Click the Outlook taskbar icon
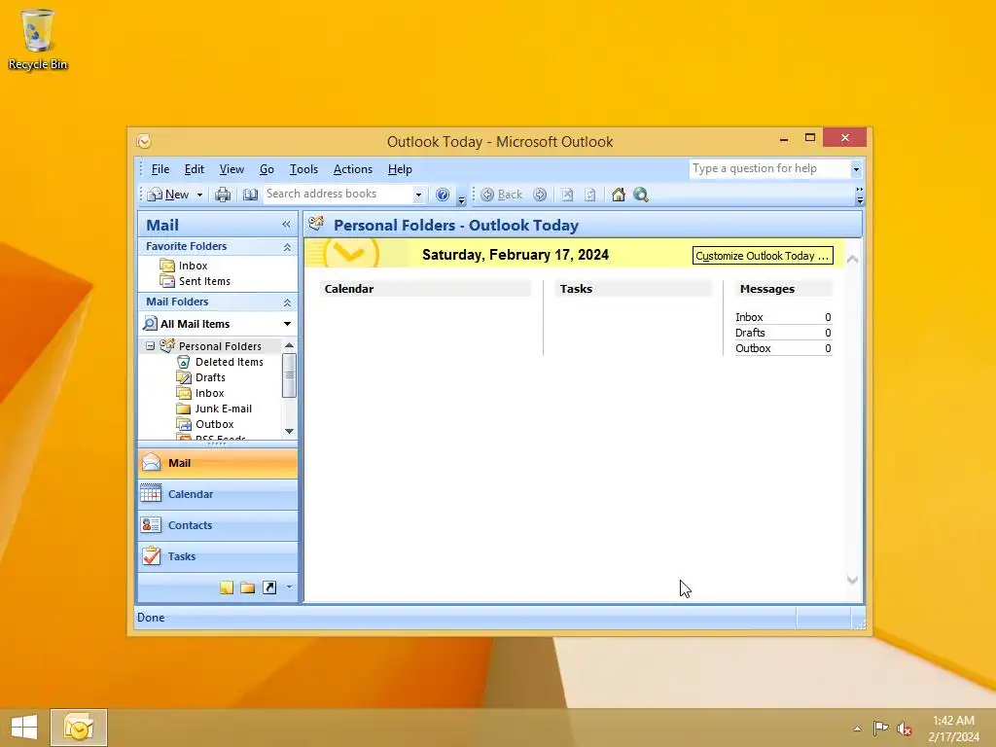This screenshot has height=747, width=996. tap(79, 728)
